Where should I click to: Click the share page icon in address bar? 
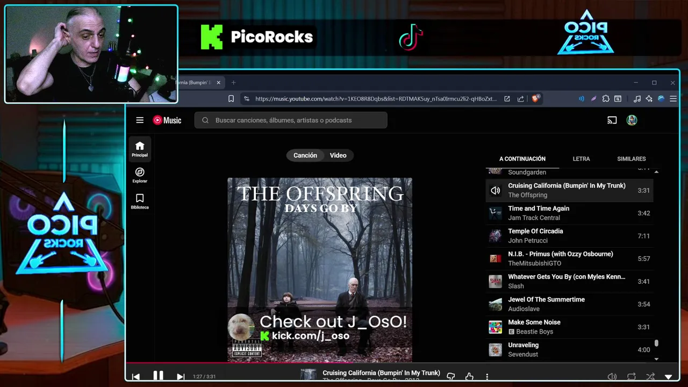coord(520,99)
